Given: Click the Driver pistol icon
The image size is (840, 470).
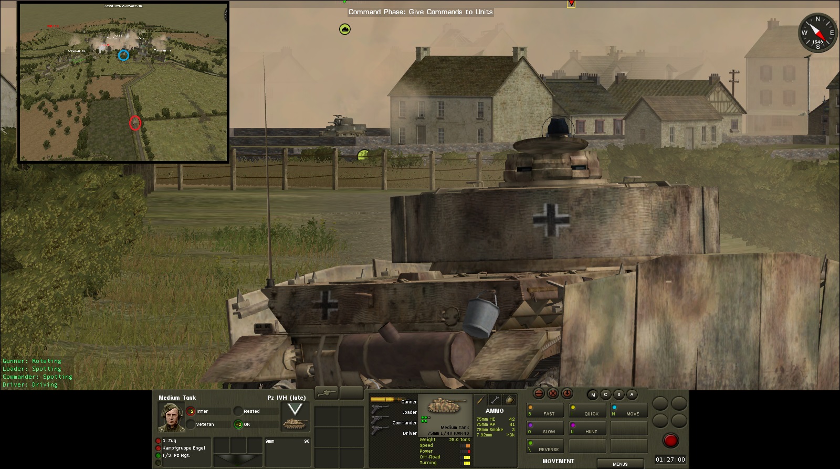Looking at the screenshot, I should click(380, 430).
